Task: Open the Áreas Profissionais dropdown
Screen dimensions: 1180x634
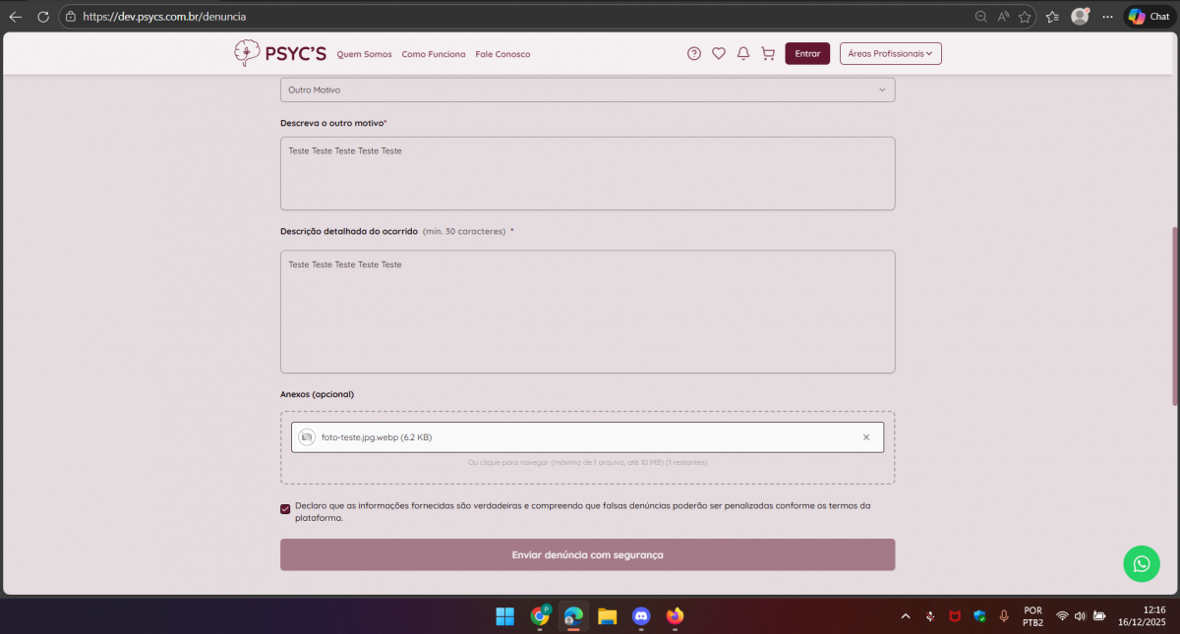Action: [x=890, y=54]
